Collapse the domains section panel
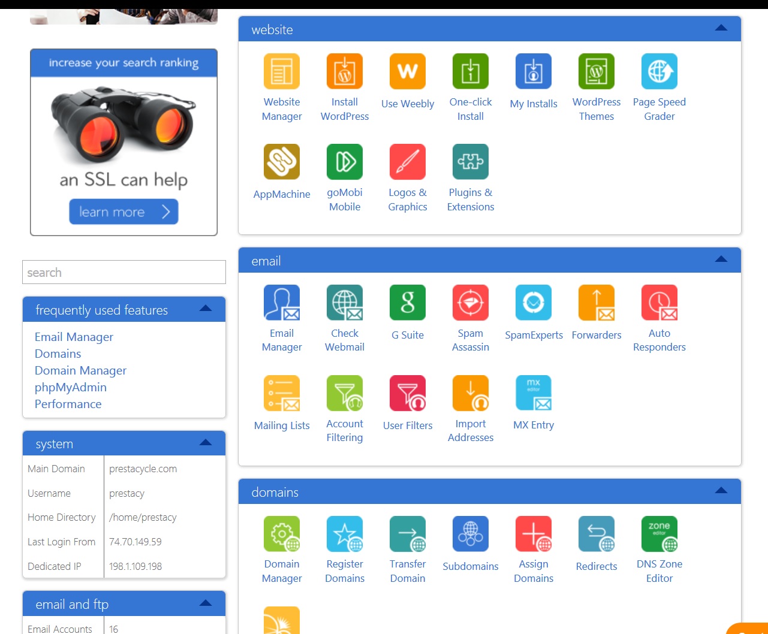The image size is (768, 634). (x=721, y=491)
